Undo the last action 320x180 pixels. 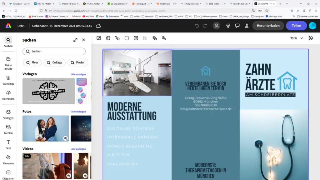coord(197,26)
